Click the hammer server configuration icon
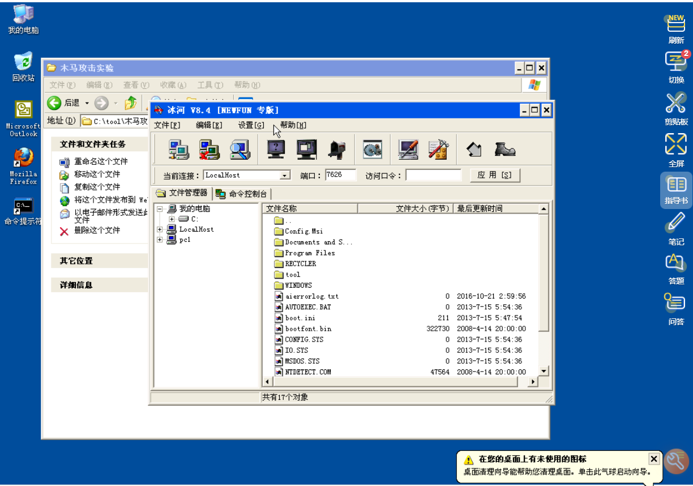 pos(438,150)
